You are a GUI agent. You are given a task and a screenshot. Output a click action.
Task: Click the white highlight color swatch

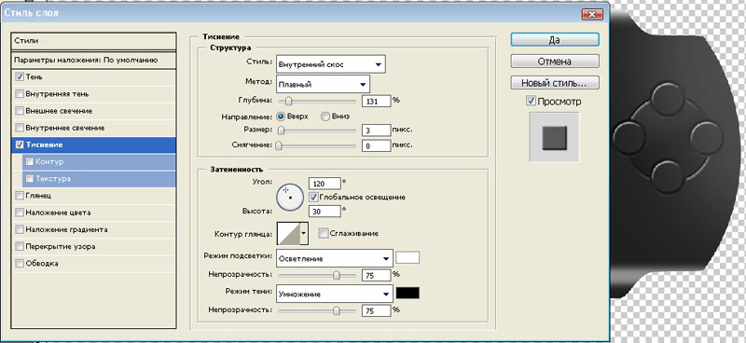coord(408,258)
